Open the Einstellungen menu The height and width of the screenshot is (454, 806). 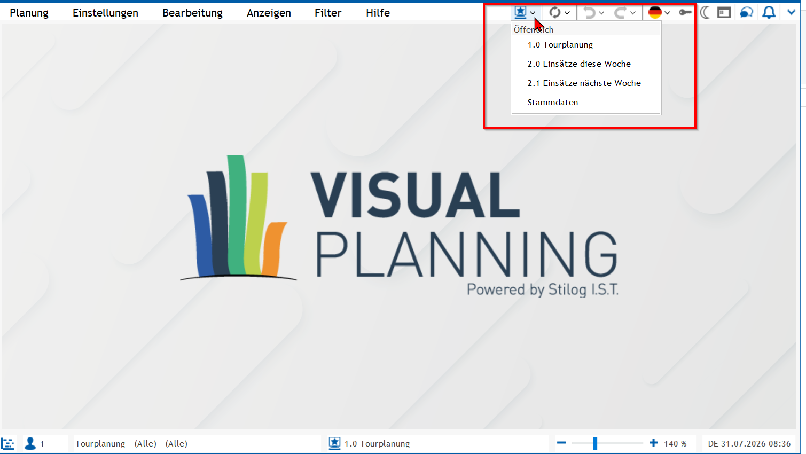coord(105,13)
